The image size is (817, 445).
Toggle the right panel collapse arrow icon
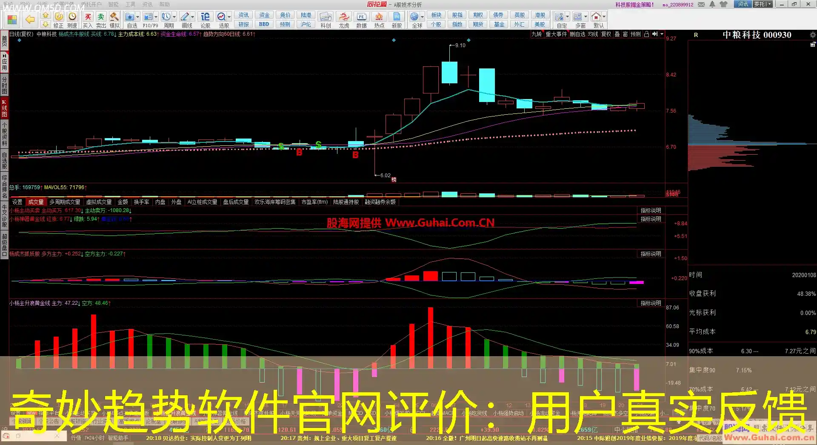coord(655,34)
